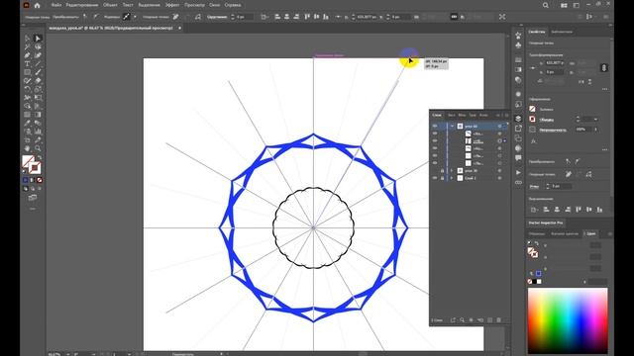Viewport: 634px width, 356px height.
Task: Switch to the Libraries tab
Action: tap(562, 32)
